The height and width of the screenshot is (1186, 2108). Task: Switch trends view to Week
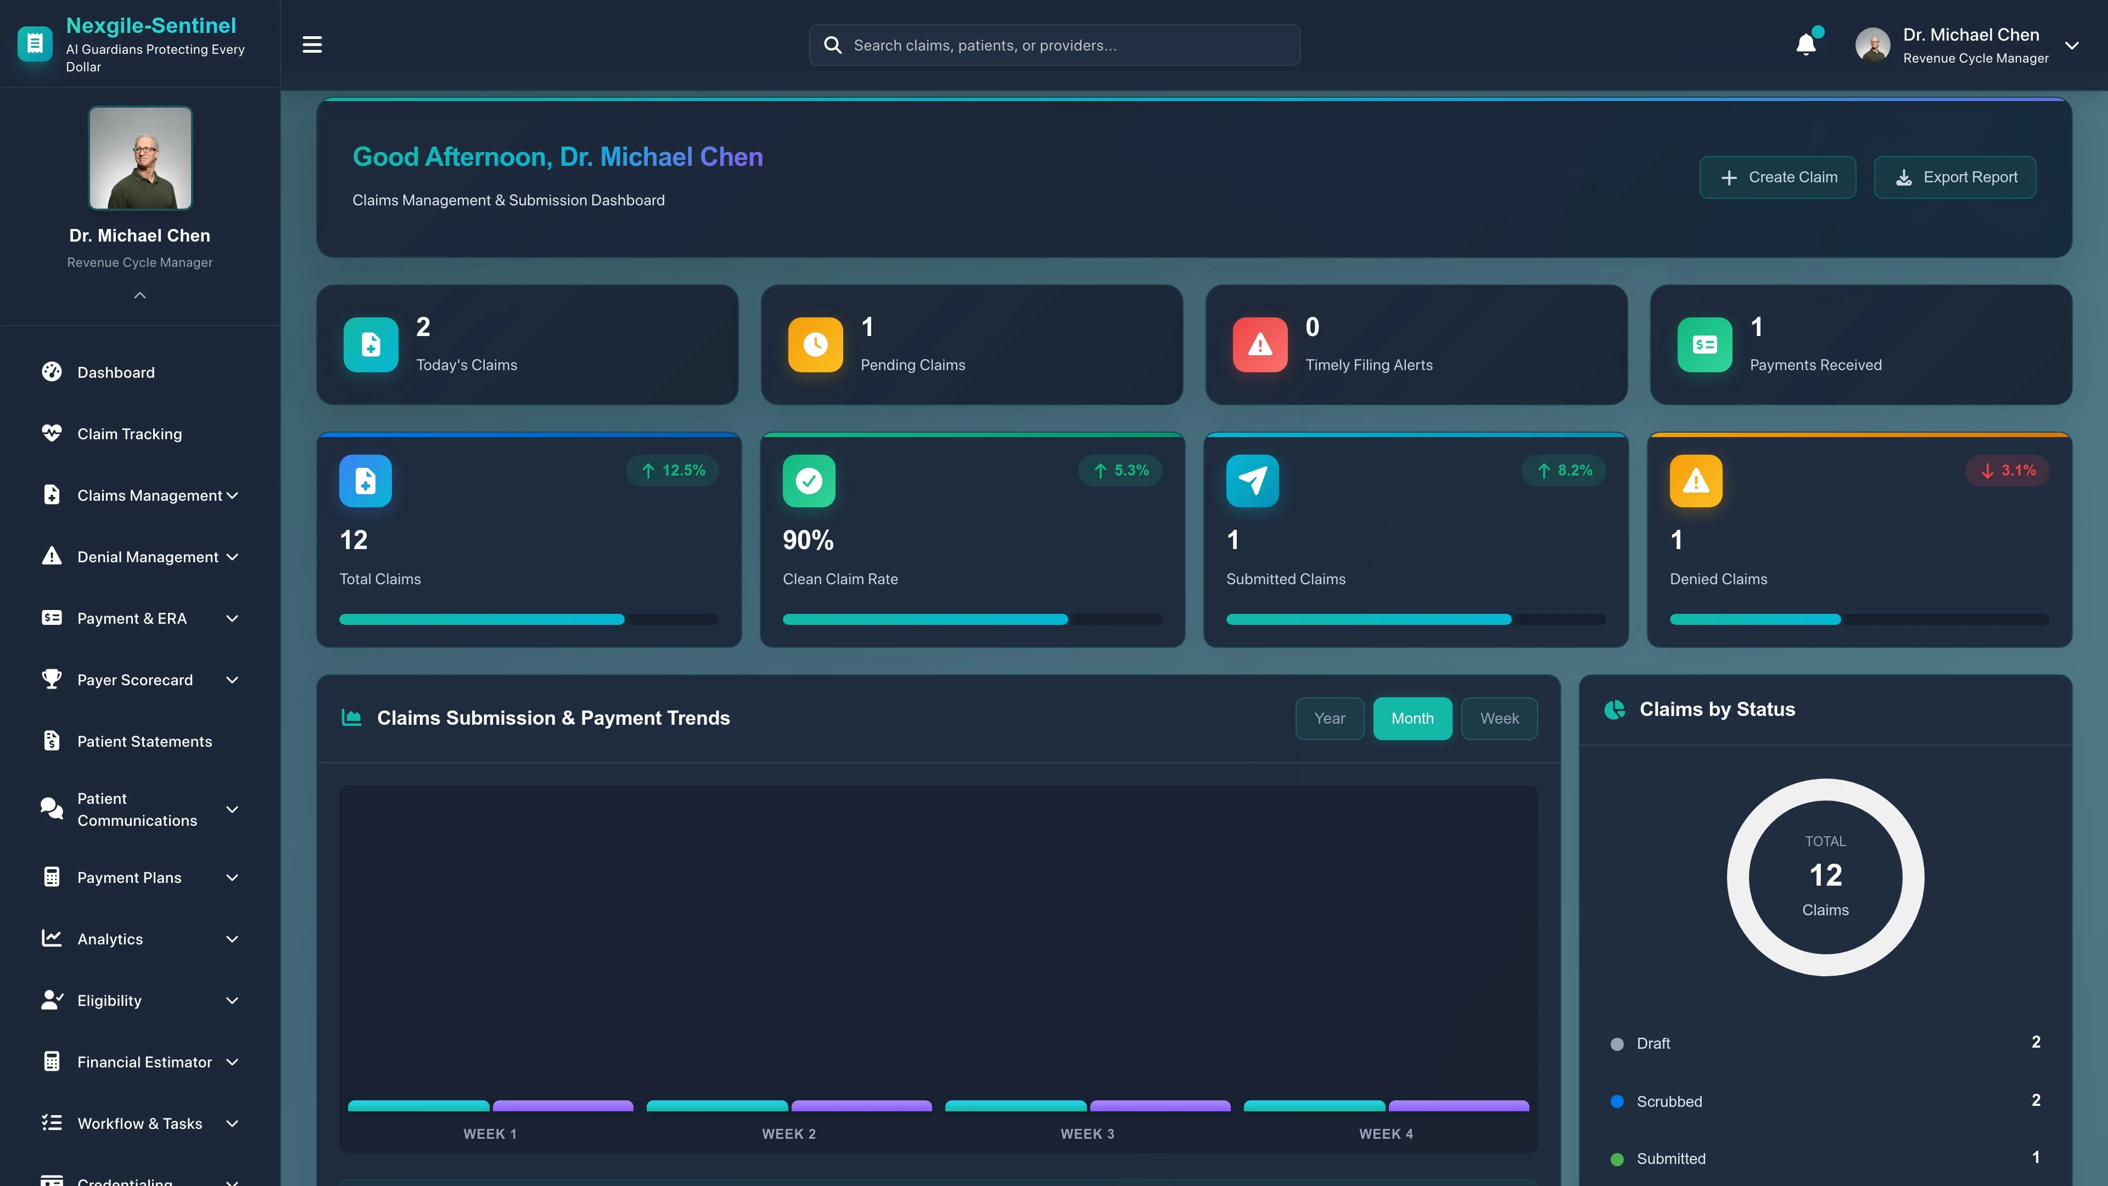(x=1499, y=718)
